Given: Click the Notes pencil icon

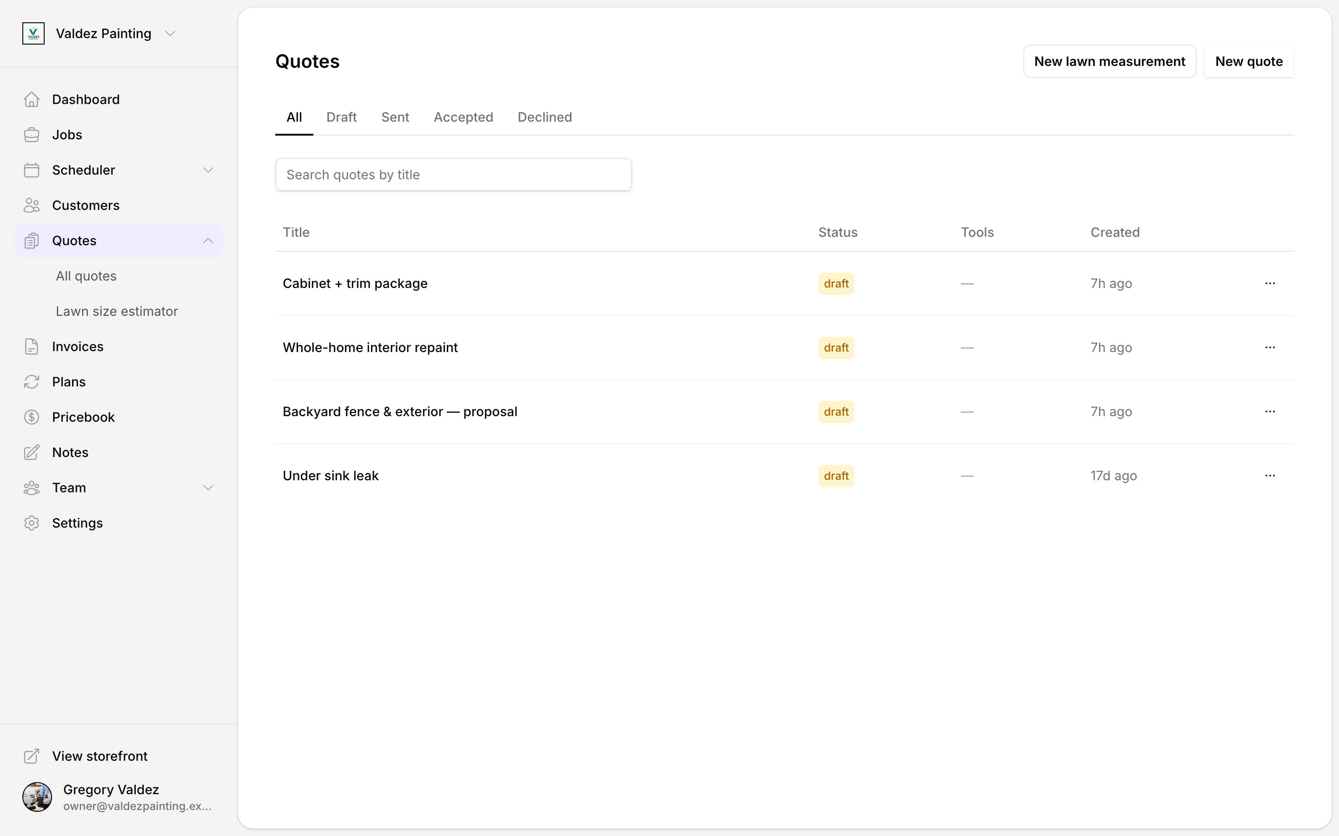Looking at the screenshot, I should pos(32,453).
